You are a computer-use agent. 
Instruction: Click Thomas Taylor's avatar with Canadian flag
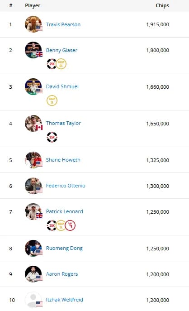click(x=33, y=124)
